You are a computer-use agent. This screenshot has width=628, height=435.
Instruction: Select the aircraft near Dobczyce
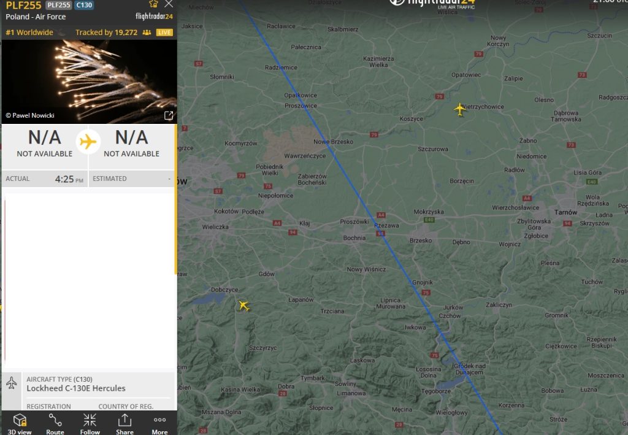pyautogui.click(x=244, y=305)
